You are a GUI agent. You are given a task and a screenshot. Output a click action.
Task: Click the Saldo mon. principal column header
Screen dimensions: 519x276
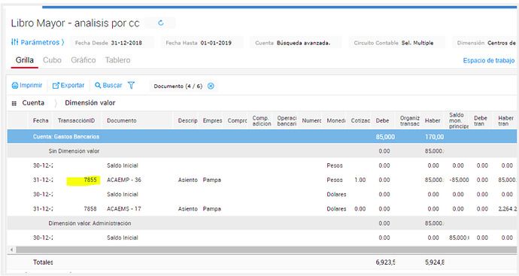point(458,121)
